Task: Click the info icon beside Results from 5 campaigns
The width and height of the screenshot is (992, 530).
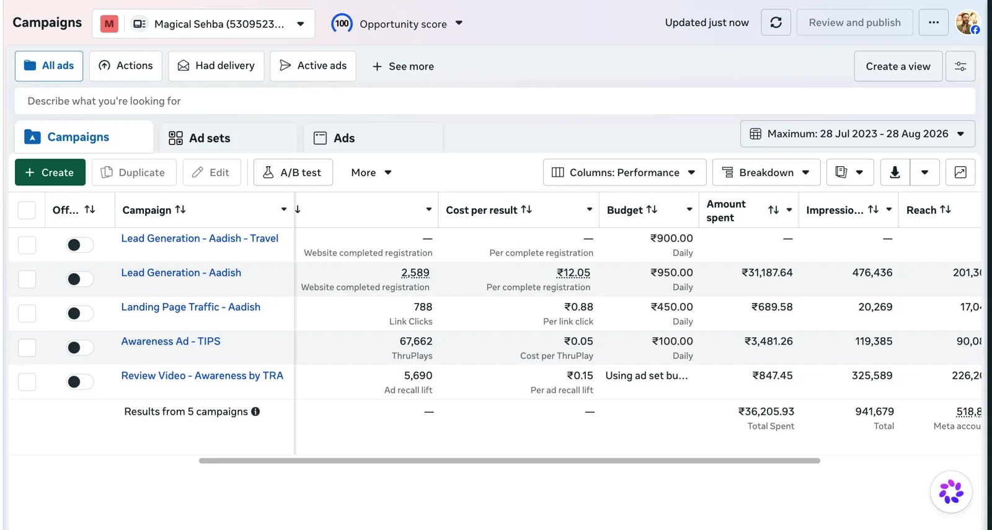Action: pyautogui.click(x=255, y=412)
